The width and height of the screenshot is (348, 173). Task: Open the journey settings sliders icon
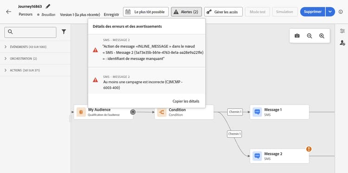pos(342,31)
